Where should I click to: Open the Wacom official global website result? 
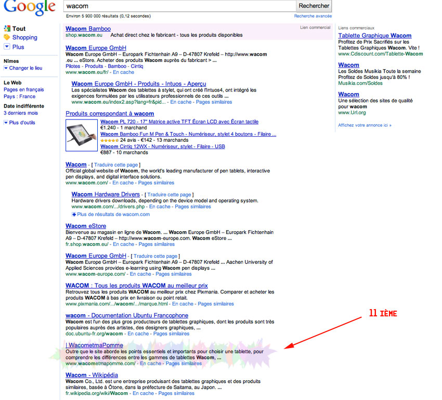click(x=76, y=165)
